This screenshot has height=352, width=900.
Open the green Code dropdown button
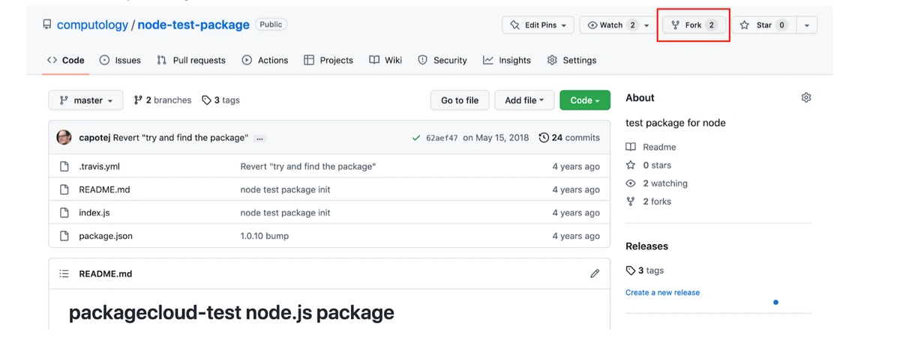pos(585,100)
